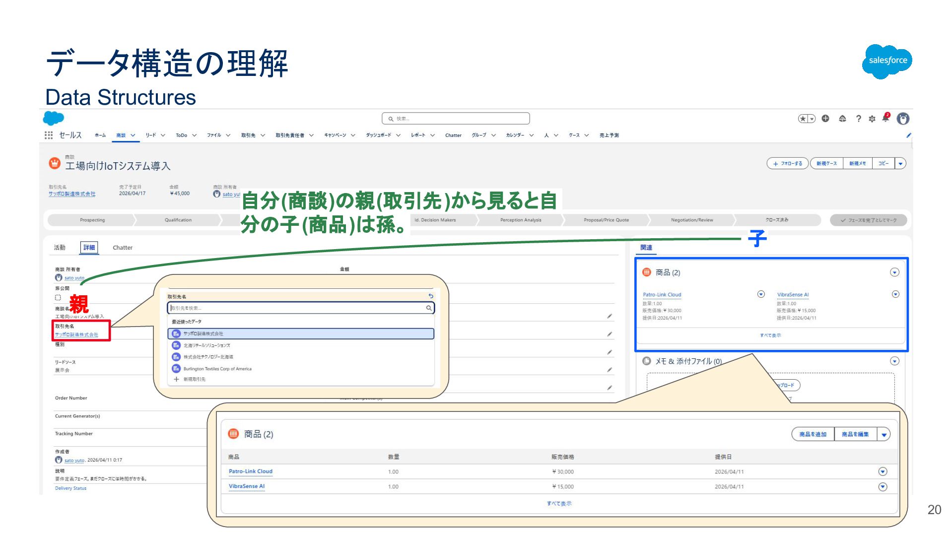Open the Patro-Link Cloud link in the enlarged table

tap(251, 471)
